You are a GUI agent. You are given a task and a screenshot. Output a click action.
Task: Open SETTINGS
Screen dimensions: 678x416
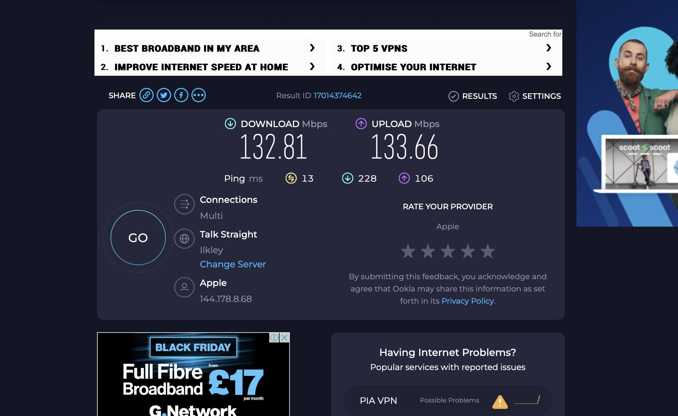click(535, 96)
